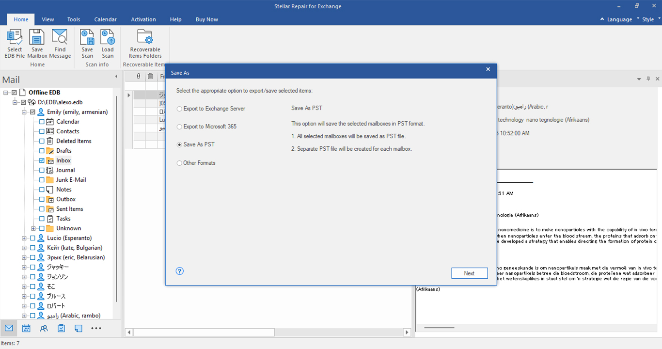Image resolution: width=662 pixels, height=349 pixels.
Task: Switch to Calendar view icon at bottom
Action: coord(26,328)
